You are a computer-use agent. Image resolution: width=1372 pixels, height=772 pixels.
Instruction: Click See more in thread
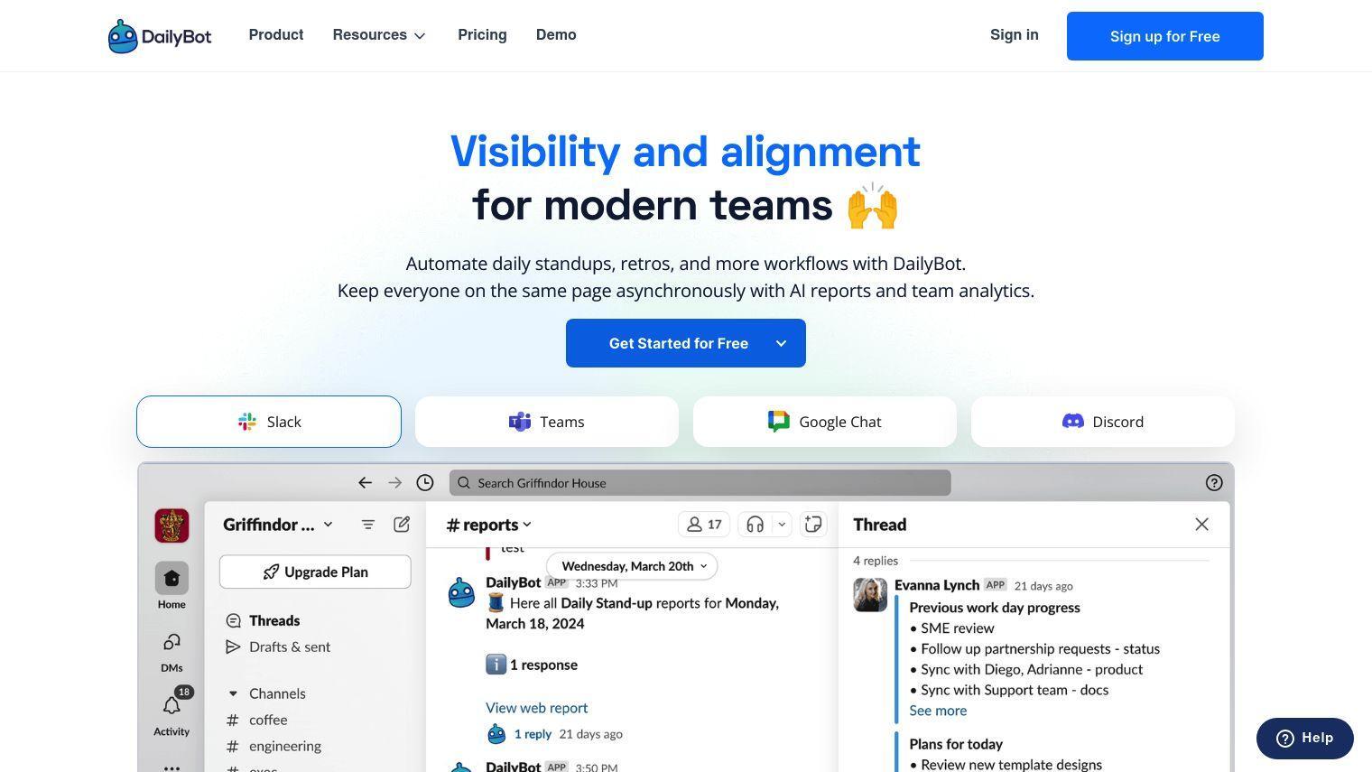point(938,711)
